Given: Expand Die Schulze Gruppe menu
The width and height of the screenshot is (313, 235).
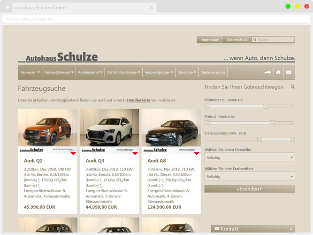Looking at the screenshot, I should [x=123, y=72].
